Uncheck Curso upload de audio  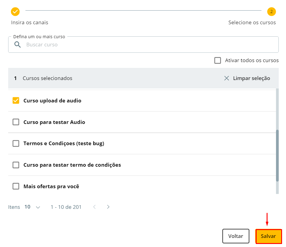point(16,101)
